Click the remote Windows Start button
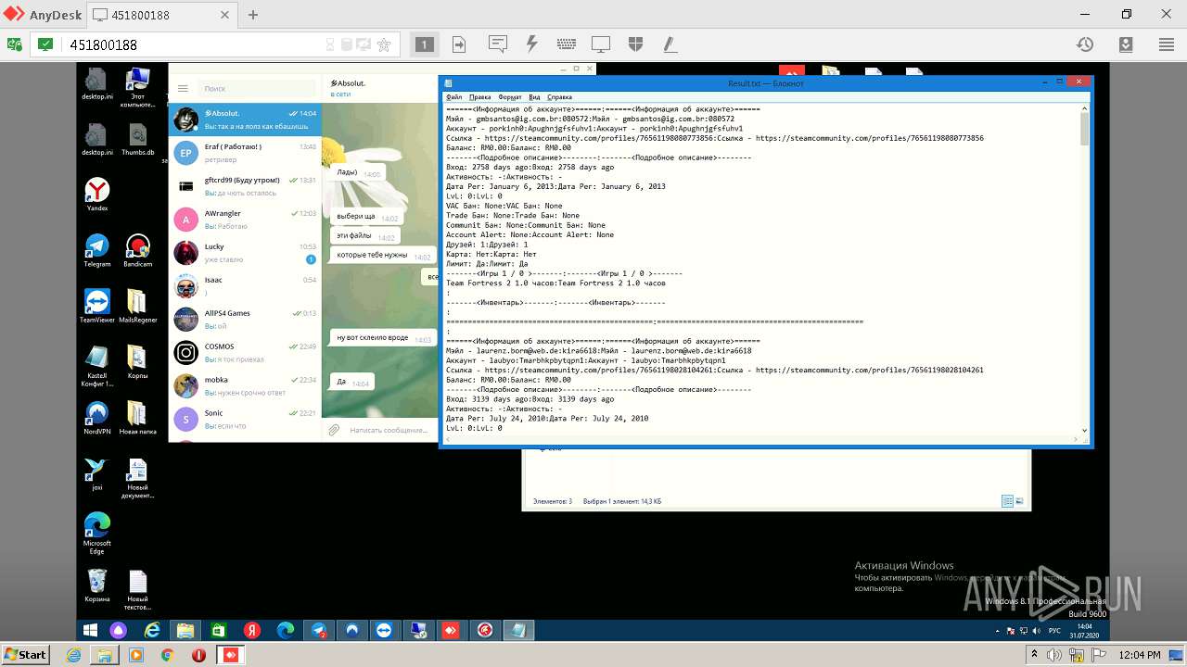Screen dimensions: 1187x667 (91, 630)
